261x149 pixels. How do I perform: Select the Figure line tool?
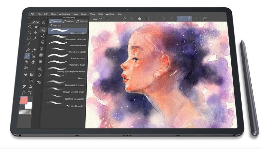[x=25, y=81]
